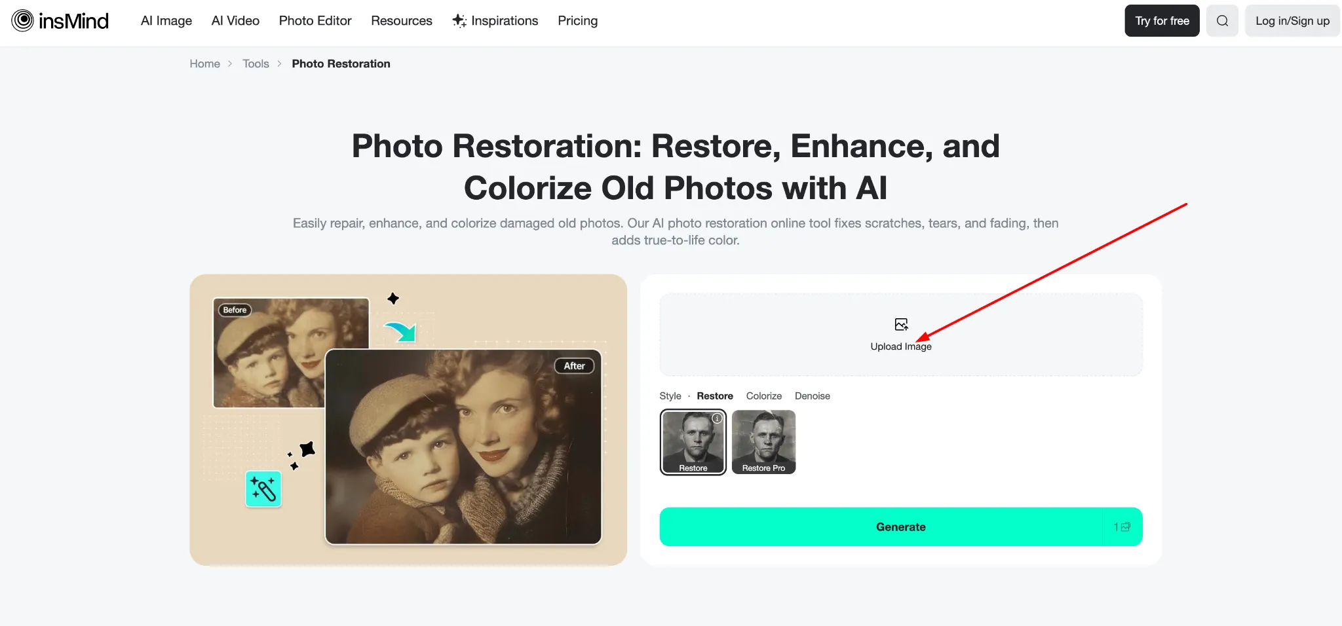This screenshot has height=626, width=1342.
Task: Click the Try for free button
Action: point(1162,21)
